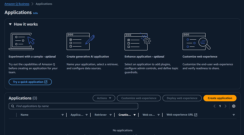The height and width of the screenshot is (135, 244).
Task: Click Try a quick application button
Action: coord(30,82)
